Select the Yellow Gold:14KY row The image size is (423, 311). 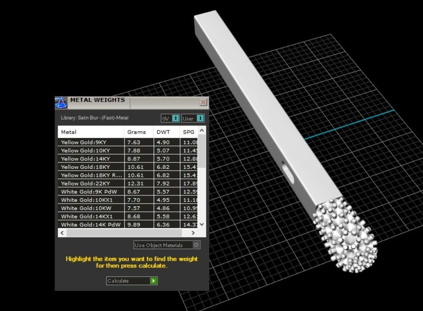[x=128, y=159]
